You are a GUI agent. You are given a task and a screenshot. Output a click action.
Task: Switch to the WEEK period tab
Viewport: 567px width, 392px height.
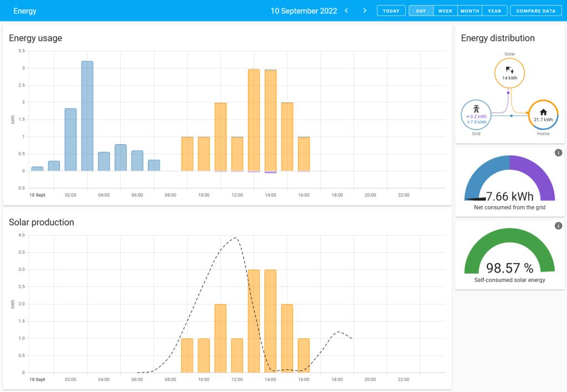click(x=445, y=11)
